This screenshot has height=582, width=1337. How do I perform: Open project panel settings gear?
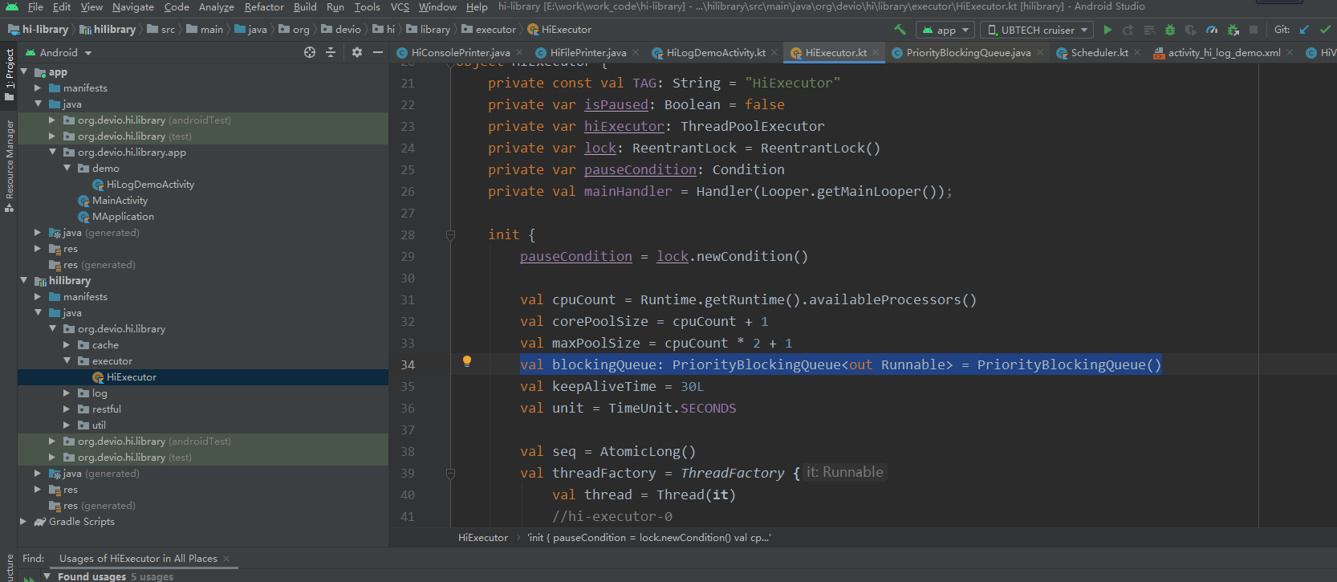(x=357, y=52)
